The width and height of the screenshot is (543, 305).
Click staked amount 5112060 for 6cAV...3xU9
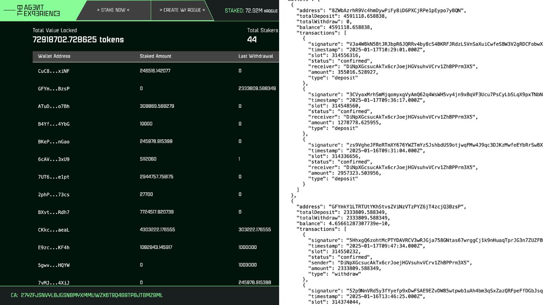148,159
